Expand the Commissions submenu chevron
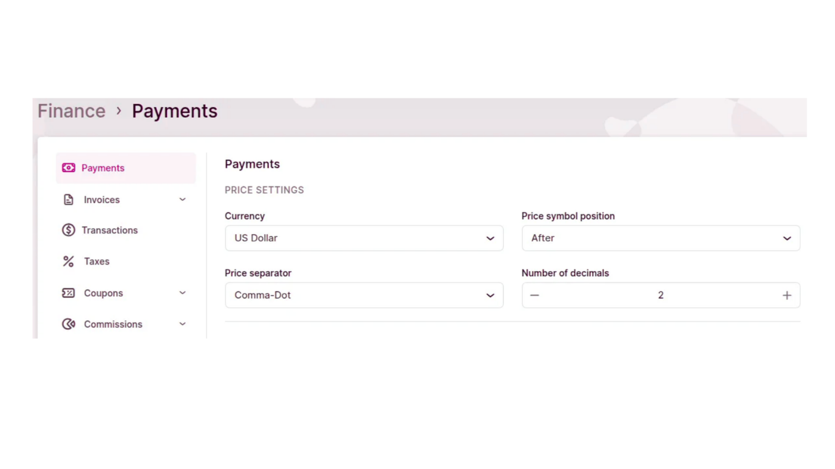Image resolution: width=835 pixels, height=469 pixels. pos(183,324)
